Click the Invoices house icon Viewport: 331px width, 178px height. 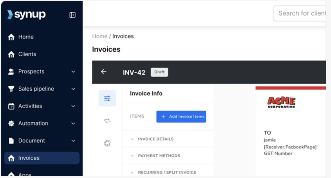[x=11, y=158]
